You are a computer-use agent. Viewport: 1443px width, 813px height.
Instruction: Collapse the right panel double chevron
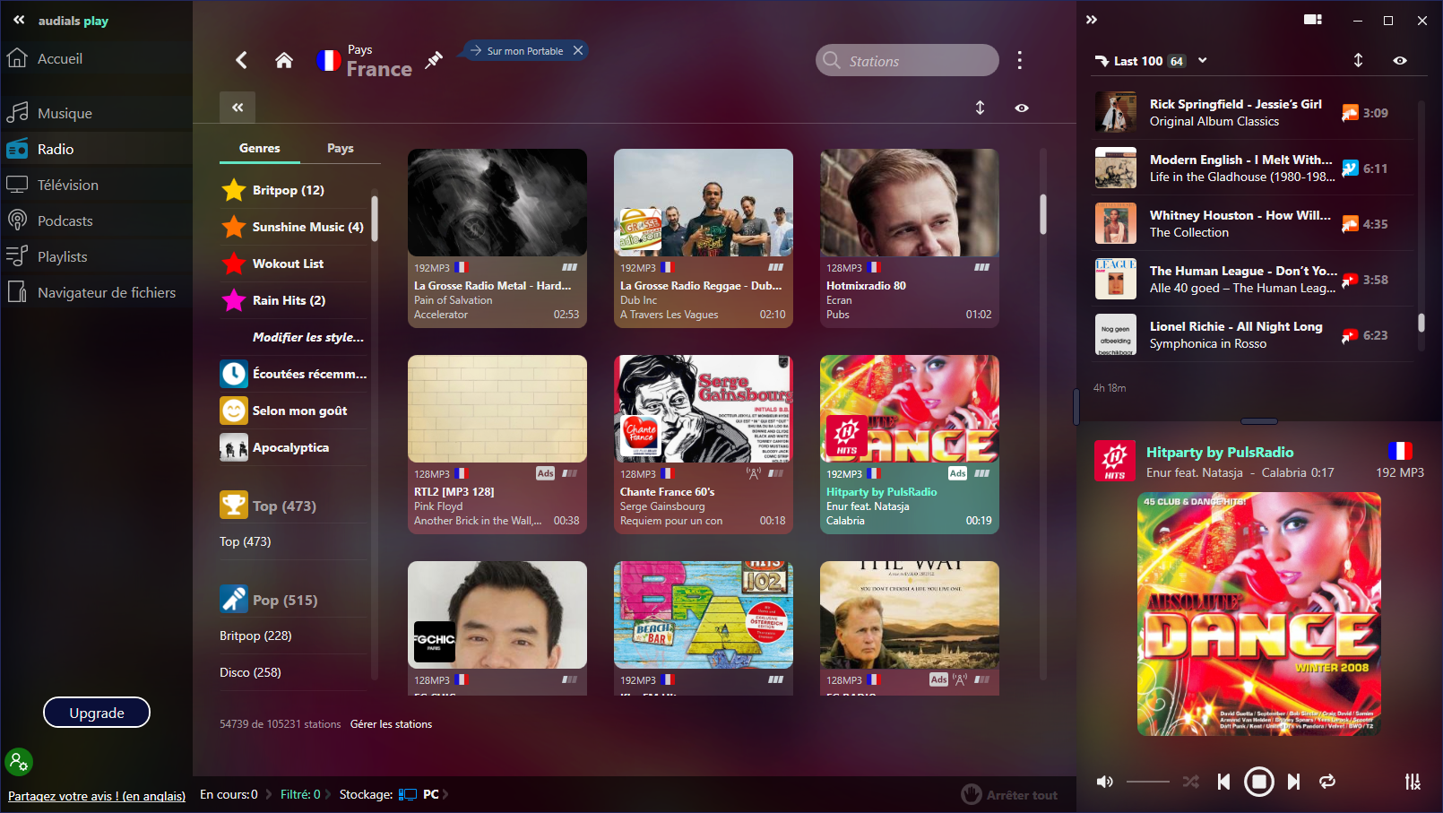[x=1092, y=20]
